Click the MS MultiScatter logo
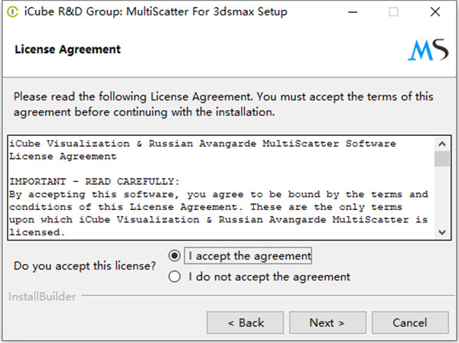This screenshot has height=343, width=459. point(428,50)
